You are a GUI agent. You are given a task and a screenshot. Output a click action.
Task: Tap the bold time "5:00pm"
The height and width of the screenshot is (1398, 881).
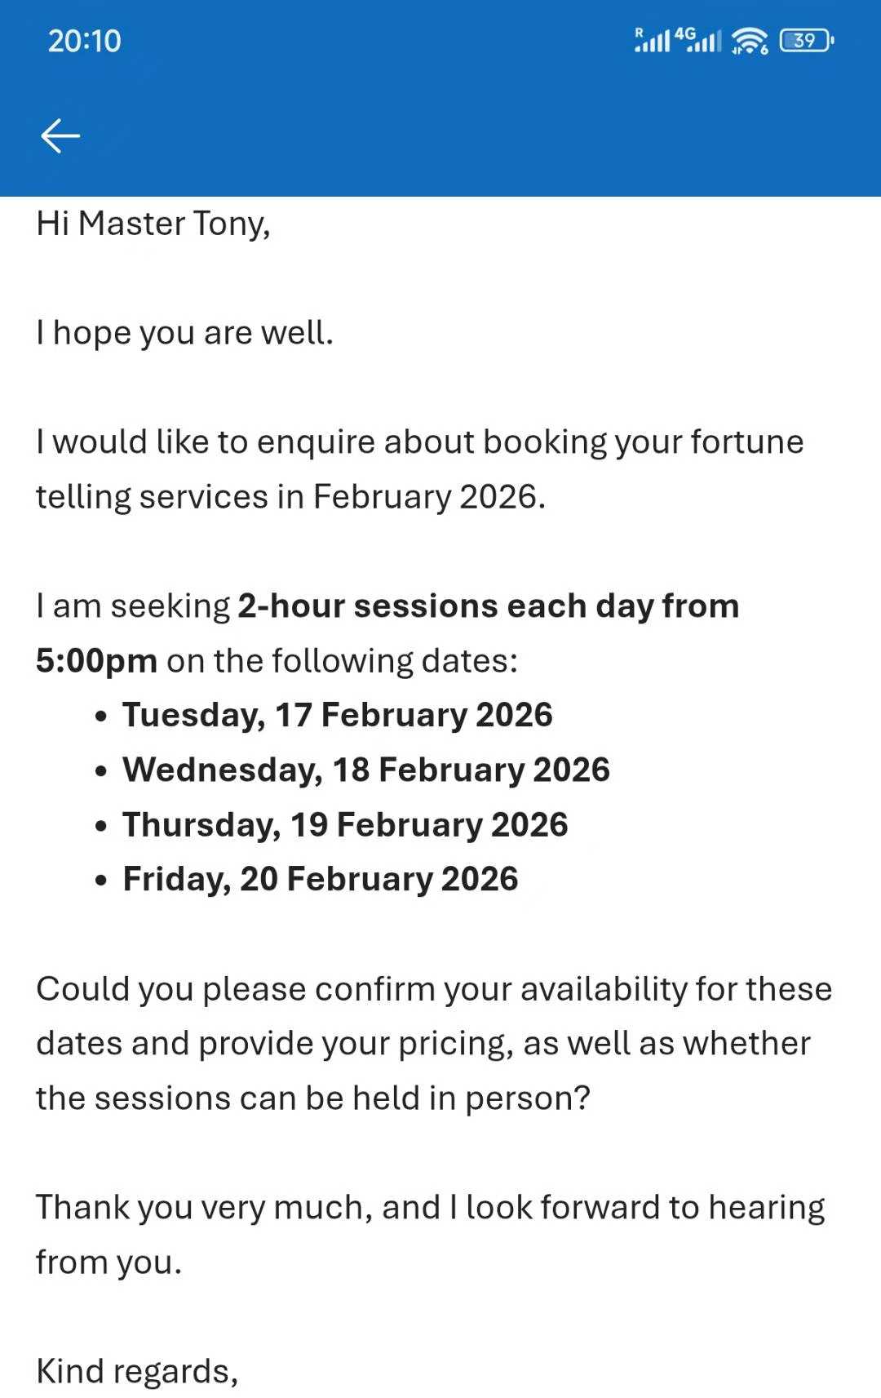pyautogui.click(x=96, y=660)
